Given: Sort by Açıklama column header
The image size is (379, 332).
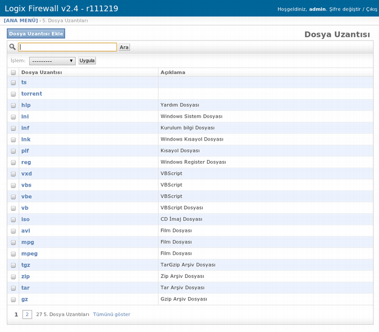Looking at the screenshot, I should 173,72.
